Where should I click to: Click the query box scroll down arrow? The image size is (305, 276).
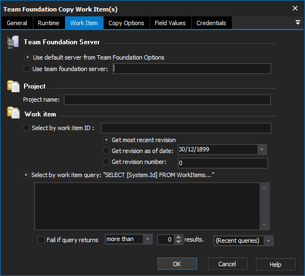264,225
